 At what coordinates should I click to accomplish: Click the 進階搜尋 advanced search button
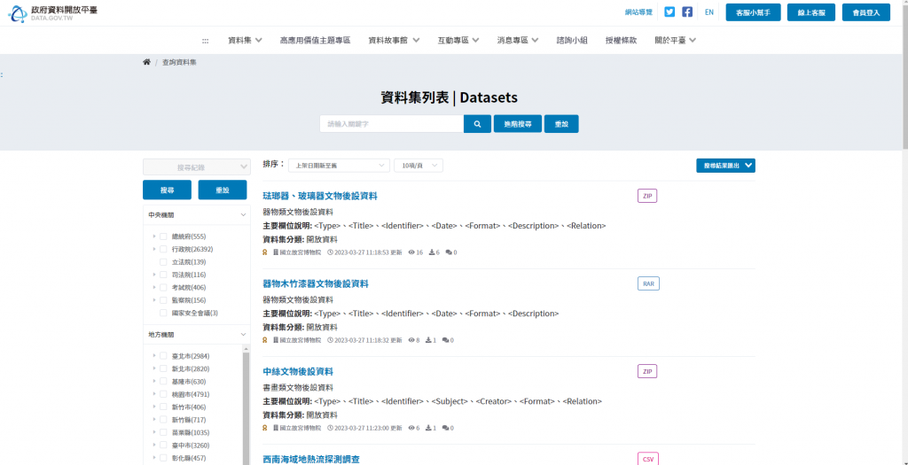tap(518, 124)
